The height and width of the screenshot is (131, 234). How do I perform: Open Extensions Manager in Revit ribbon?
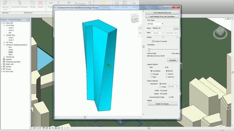(x=20, y=4)
